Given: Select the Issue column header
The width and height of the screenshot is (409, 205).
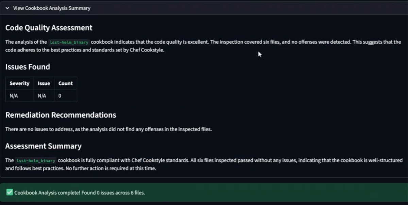Looking at the screenshot, I should click(44, 83).
